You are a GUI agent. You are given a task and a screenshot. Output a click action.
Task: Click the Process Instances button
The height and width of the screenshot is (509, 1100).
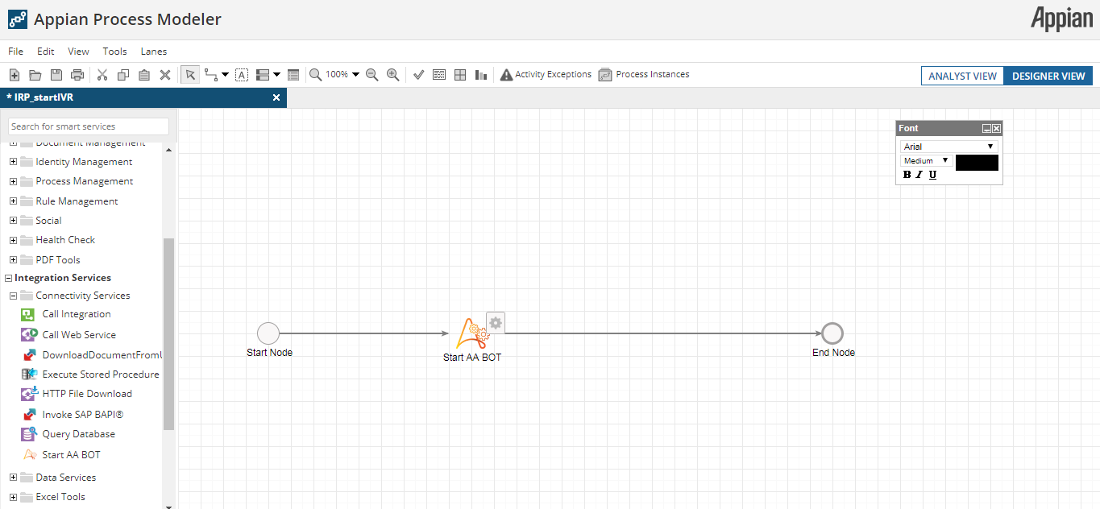(x=644, y=75)
